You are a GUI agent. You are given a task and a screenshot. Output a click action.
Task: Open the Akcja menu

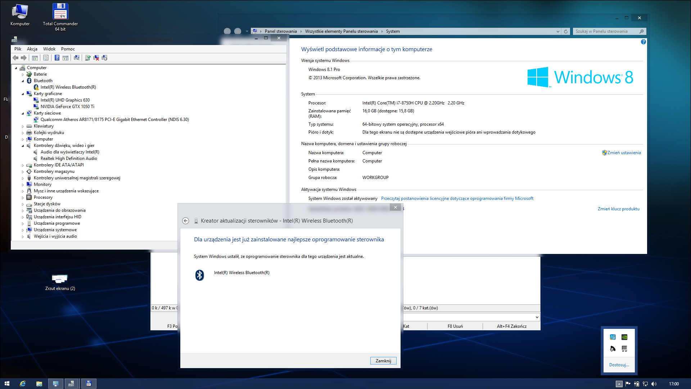[32, 49]
